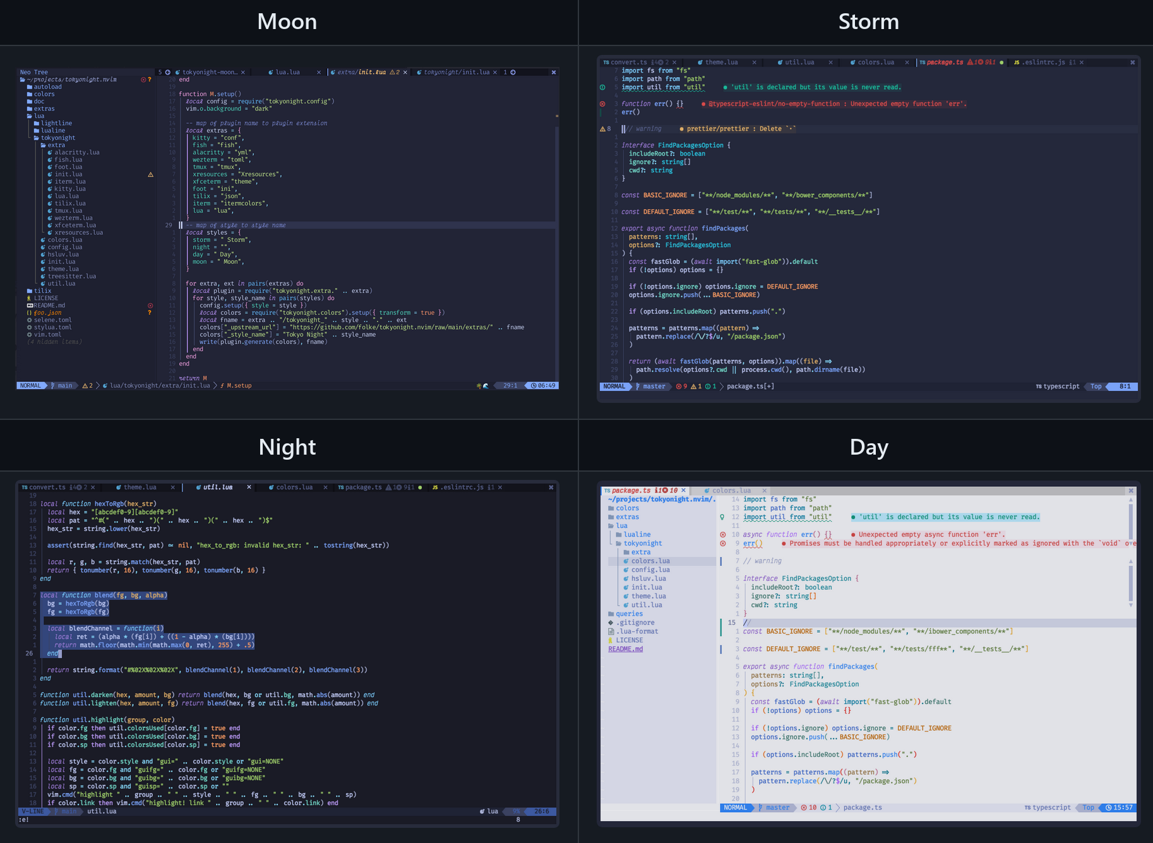Open .gitignore in Day tree
Viewport: 1153px width, 843px height.
(631, 623)
